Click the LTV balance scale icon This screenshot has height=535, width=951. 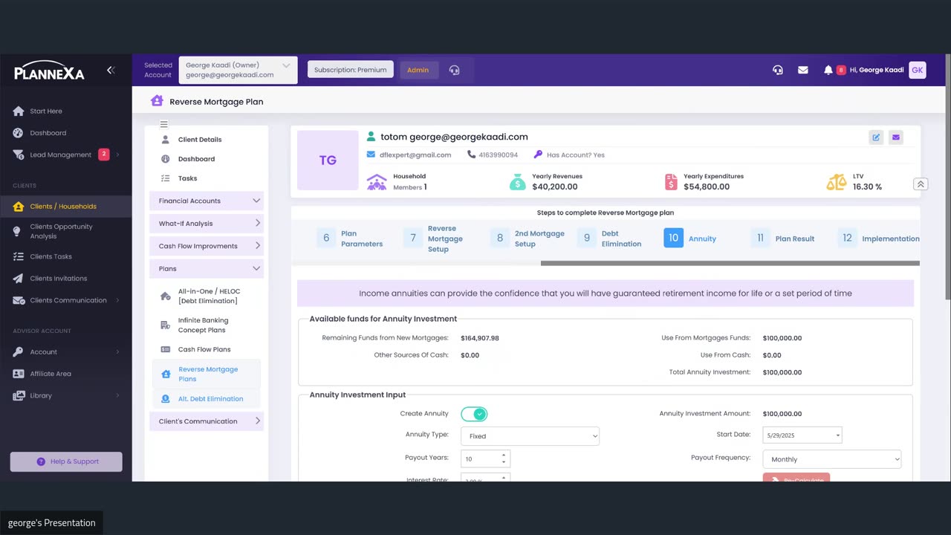coord(837,182)
